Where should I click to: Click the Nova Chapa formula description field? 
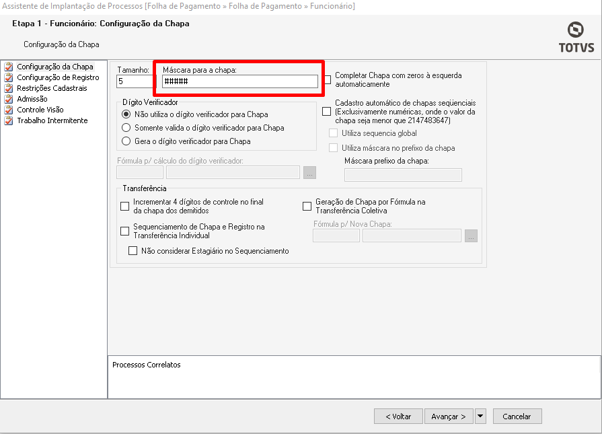[412, 236]
